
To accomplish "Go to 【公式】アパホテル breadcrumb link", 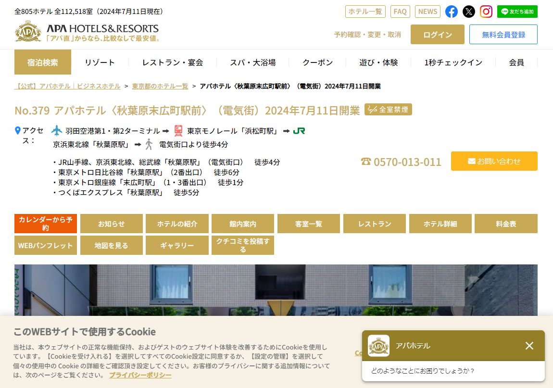I will point(67,86).
